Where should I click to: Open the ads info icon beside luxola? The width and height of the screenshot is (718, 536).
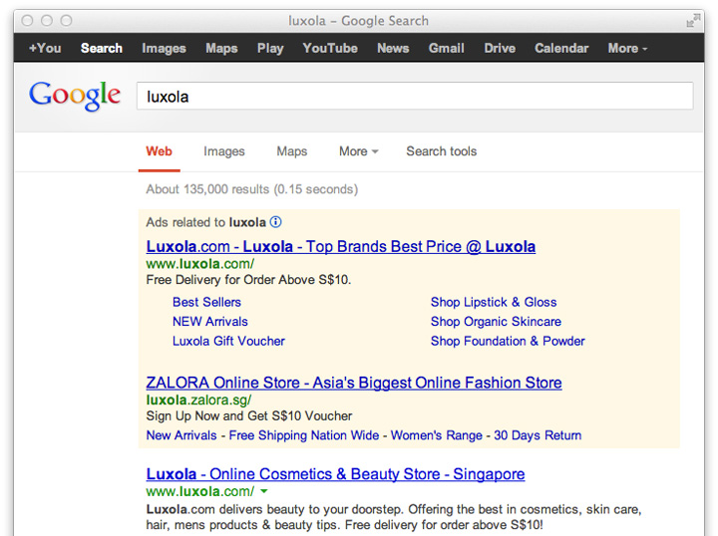[275, 222]
